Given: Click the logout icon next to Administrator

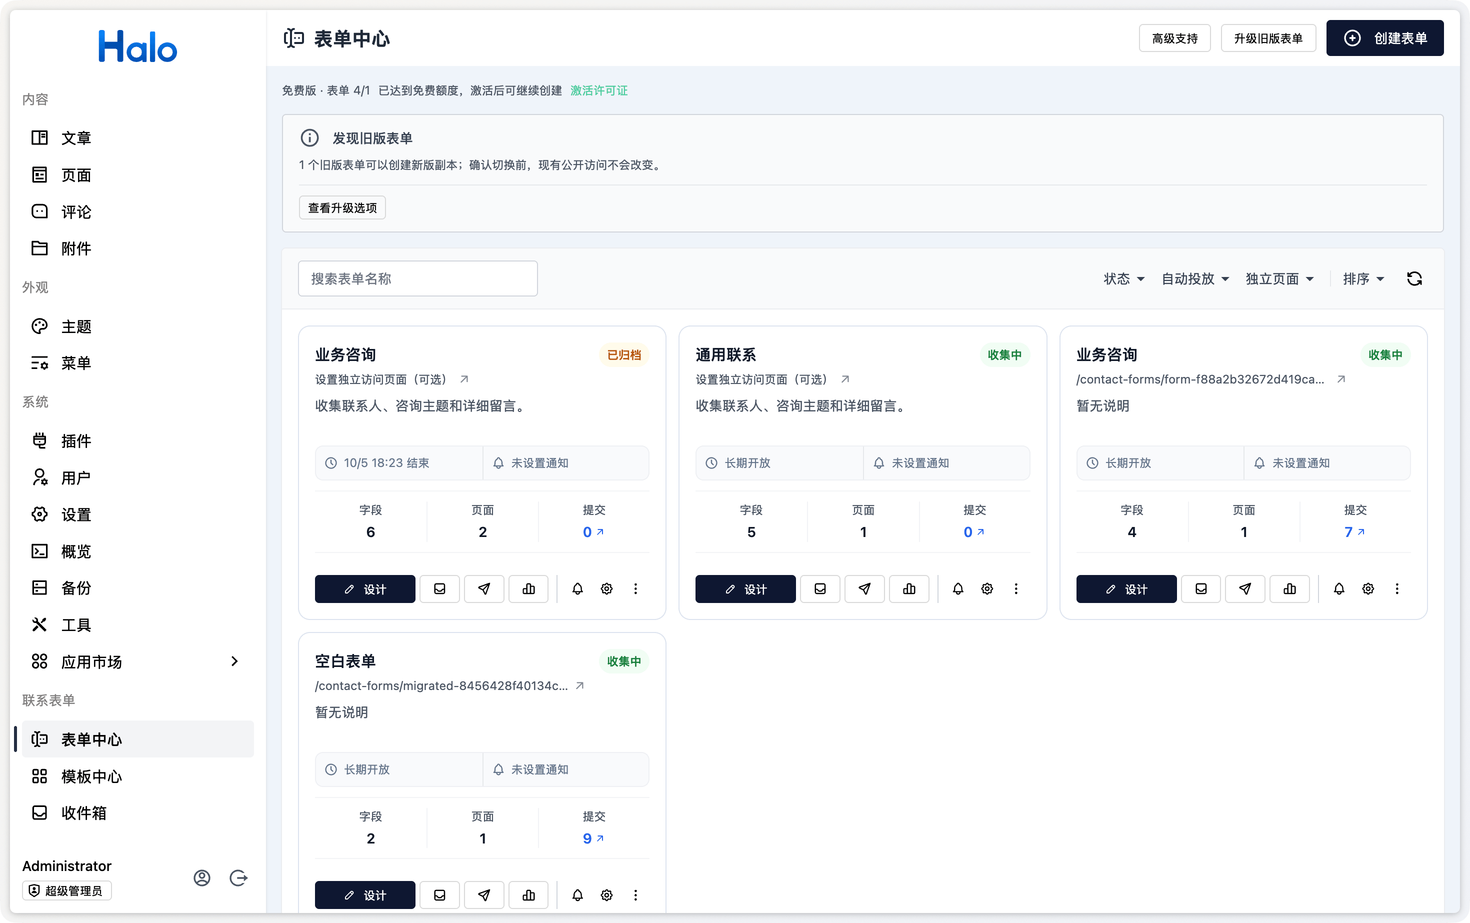Looking at the screenshot, I should click(x=238, y=877).
